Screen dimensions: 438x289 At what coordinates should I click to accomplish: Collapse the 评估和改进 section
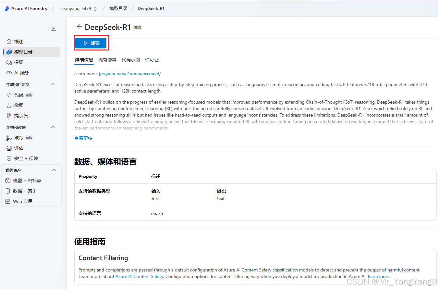pyautogui.click(x=53, y=127)
